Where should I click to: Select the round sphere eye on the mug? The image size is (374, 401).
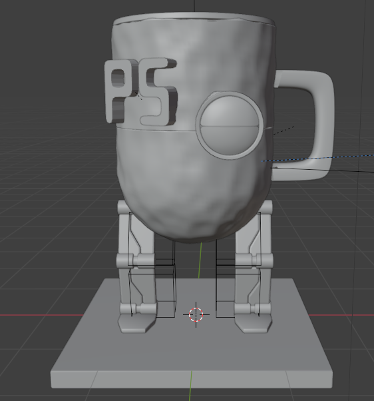click(x=230, y=125)
